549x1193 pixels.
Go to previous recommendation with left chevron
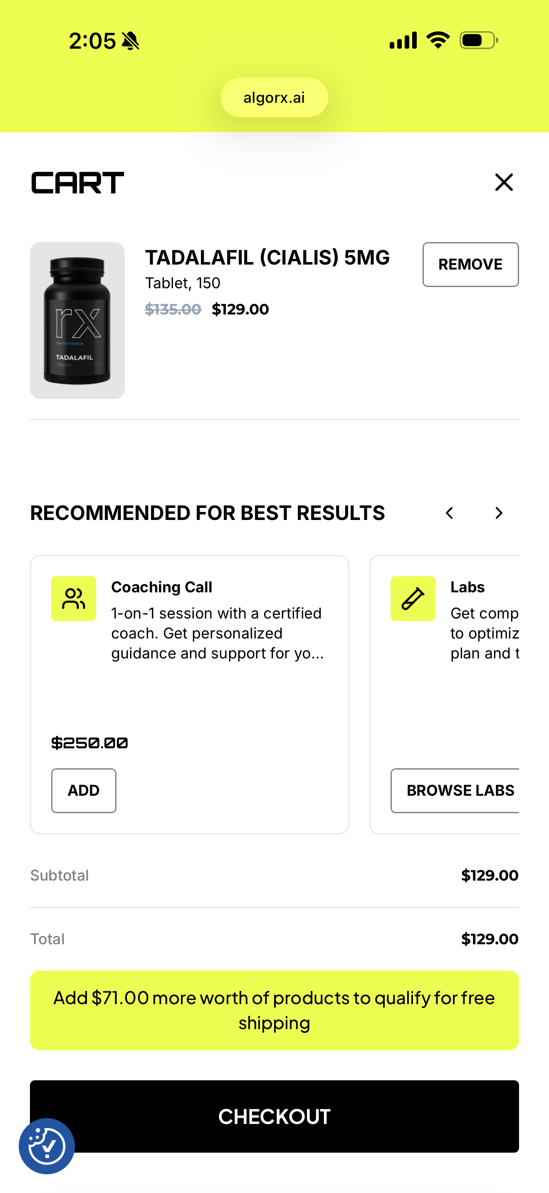449,512
